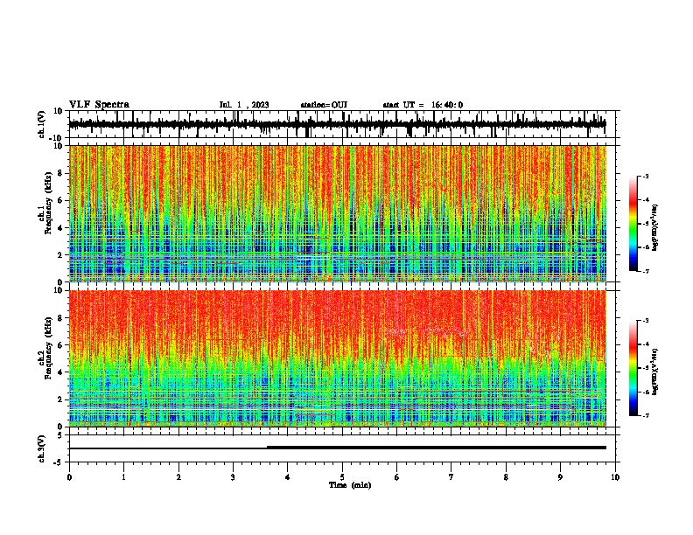This screenshot has height=535, width=693.
Task: Click the time axis tick label "9"
Action: click(x=560, y=477)
